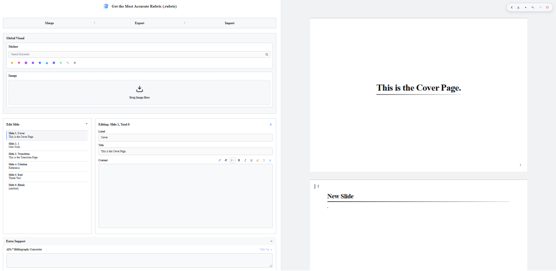Undo the last action
The height and width of the screenshot is (271, 556).
532,8
